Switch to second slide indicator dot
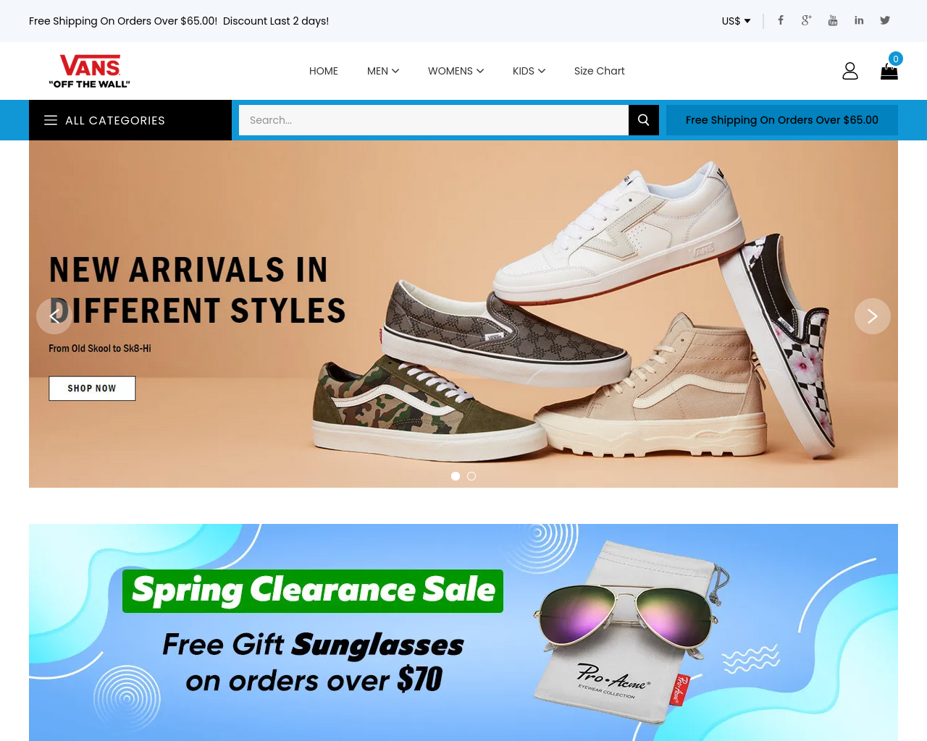This screenshot has height=741, width=927. point(471,476)
